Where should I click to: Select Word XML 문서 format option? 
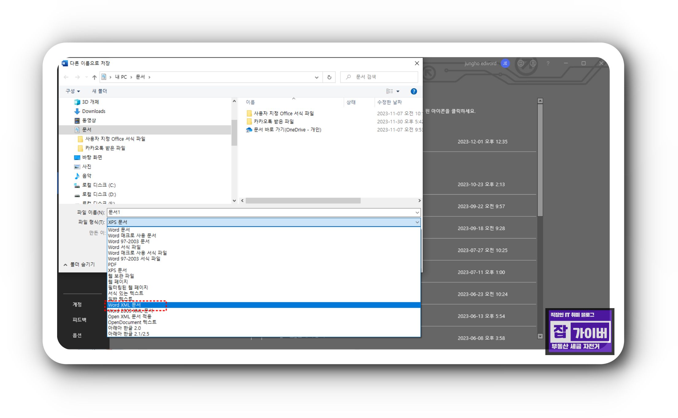click(124, 305)
